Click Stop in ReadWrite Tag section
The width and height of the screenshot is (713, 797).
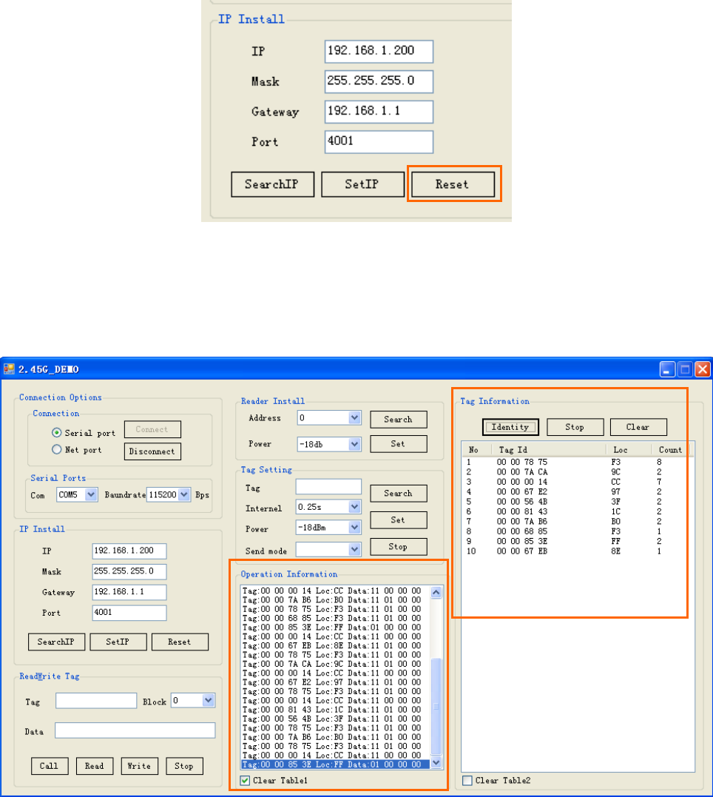[x=184, y=766]
